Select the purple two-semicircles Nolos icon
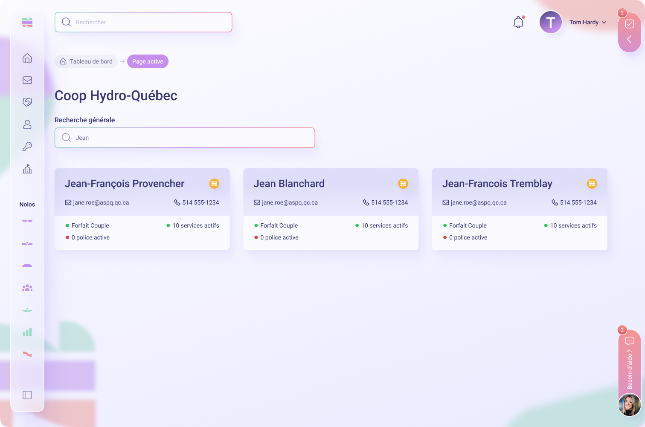 coord(27,221)
